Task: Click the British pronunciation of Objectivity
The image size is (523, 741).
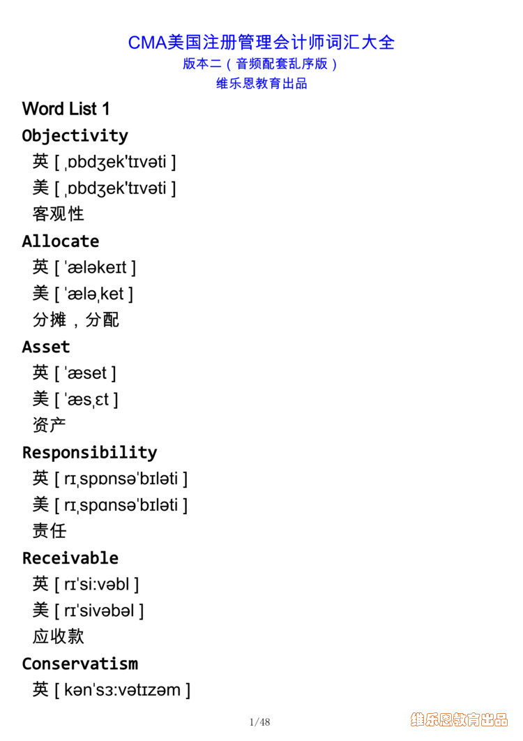Action: click(105, 162)
